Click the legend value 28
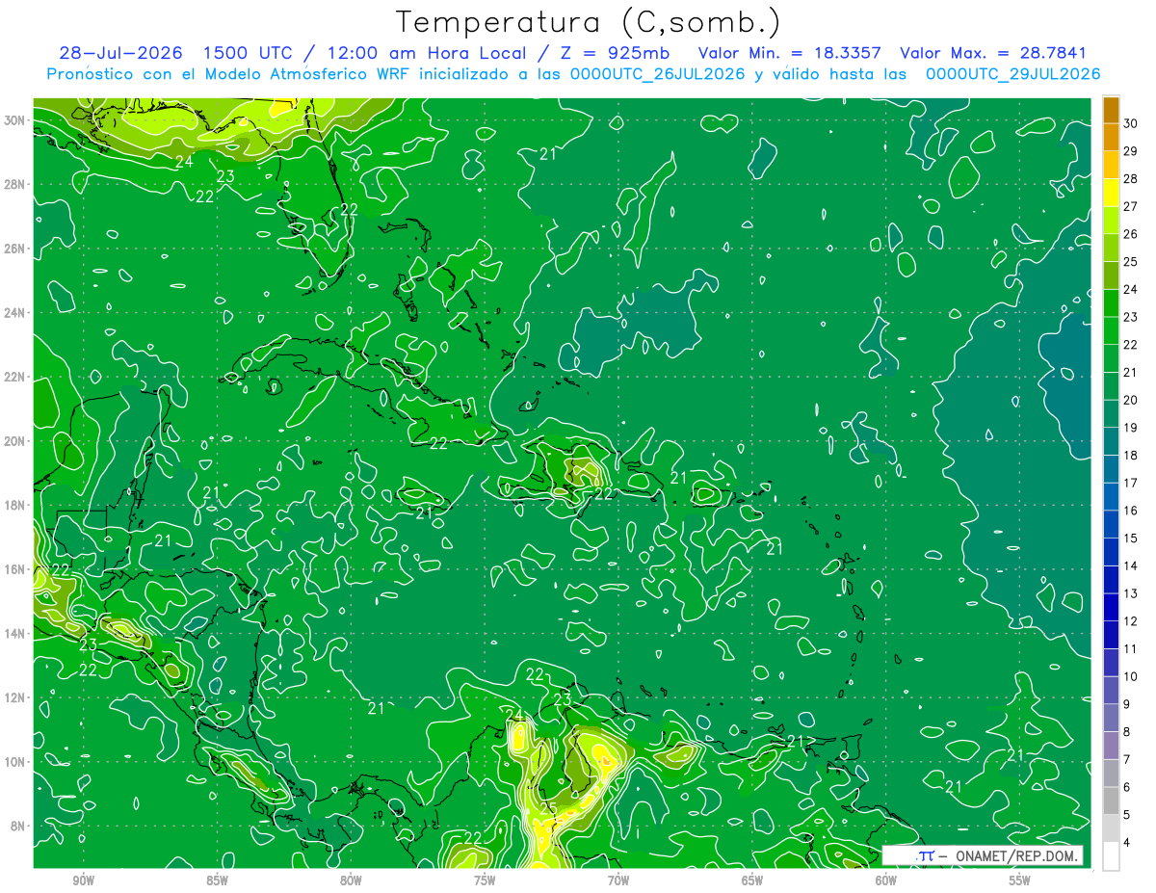 (x=1130, y=178)
